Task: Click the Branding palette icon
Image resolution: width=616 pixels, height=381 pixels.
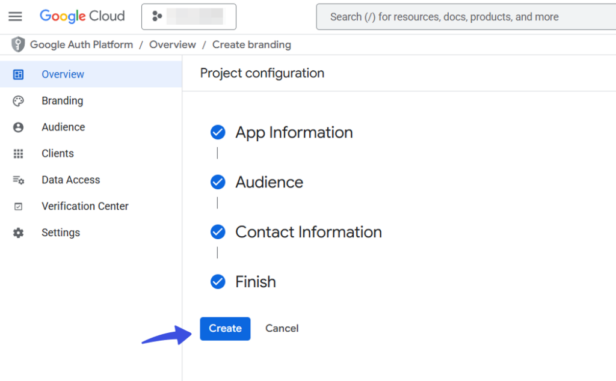Action: click(x=19, y=100)
